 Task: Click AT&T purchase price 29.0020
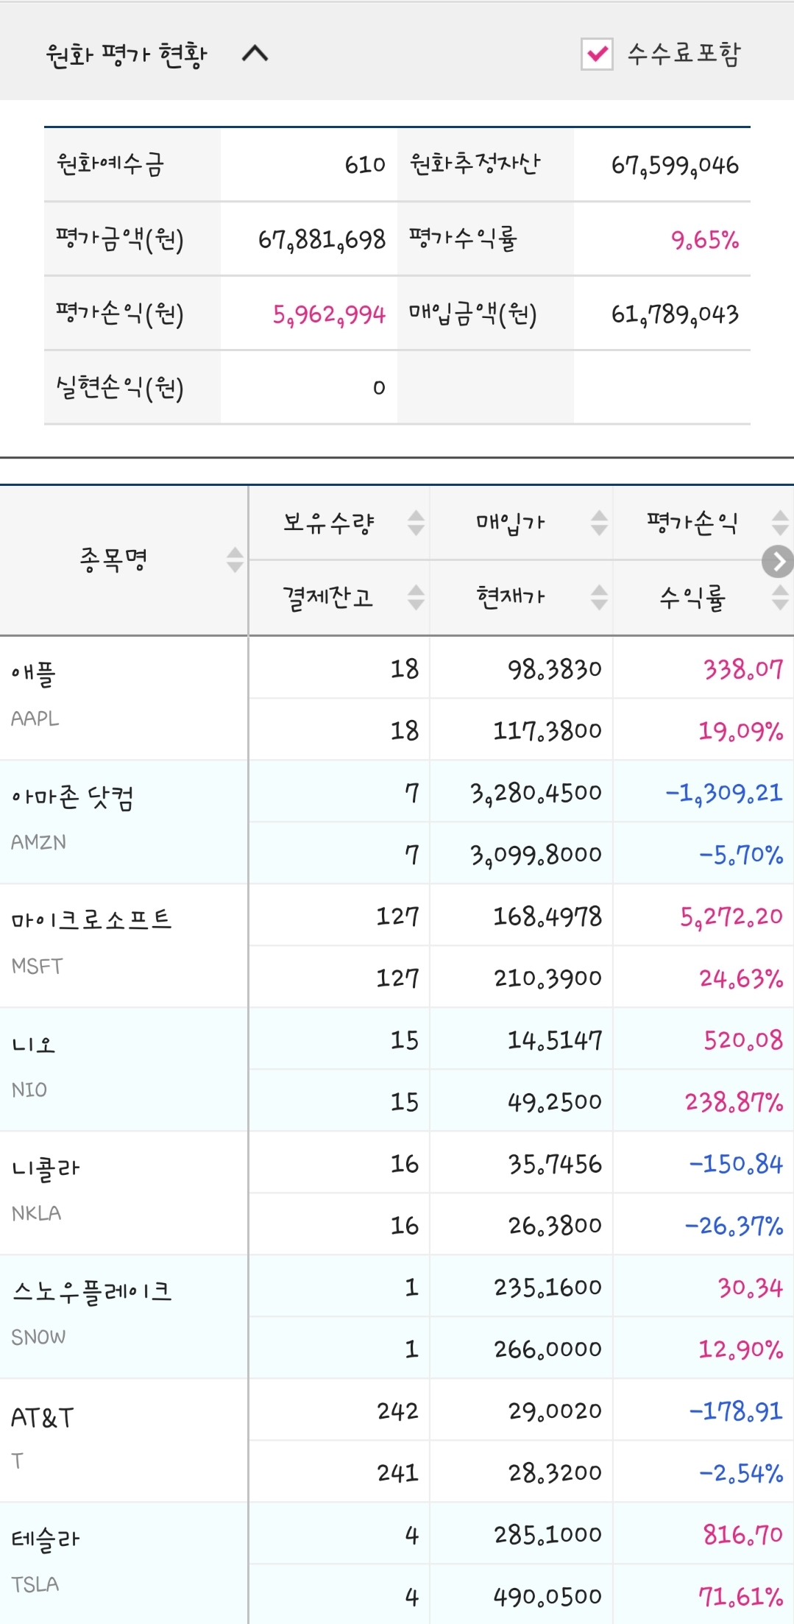555,1411
